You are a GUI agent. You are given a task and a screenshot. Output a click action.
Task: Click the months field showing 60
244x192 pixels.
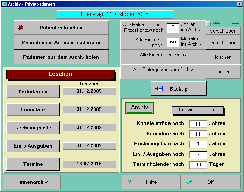click(x=173, y=42)
